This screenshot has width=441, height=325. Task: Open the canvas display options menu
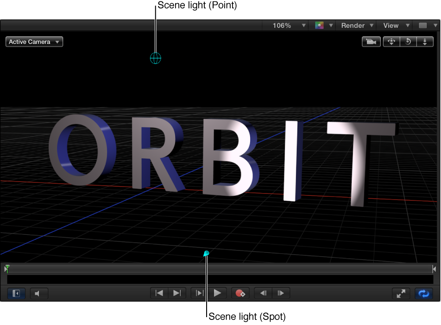pyautogui.click(x=427, y=25)
